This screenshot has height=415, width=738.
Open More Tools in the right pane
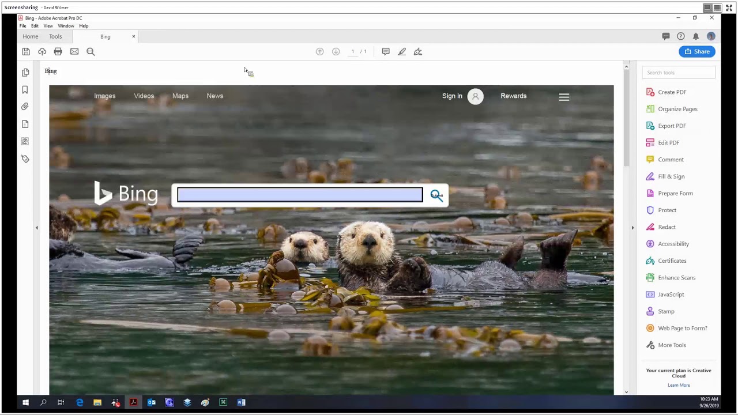(x=666, y=345)
